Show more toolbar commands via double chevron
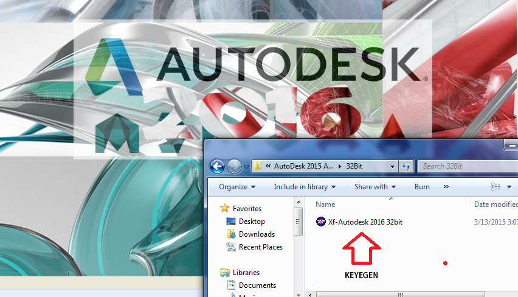 tap(446, 187)
